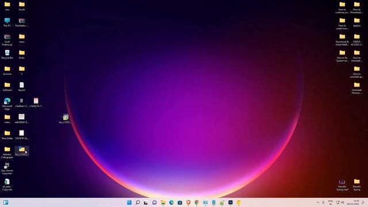Show hidden system tray icons
Viewport: 368px width, 207px height.
(x=318, y=202)
